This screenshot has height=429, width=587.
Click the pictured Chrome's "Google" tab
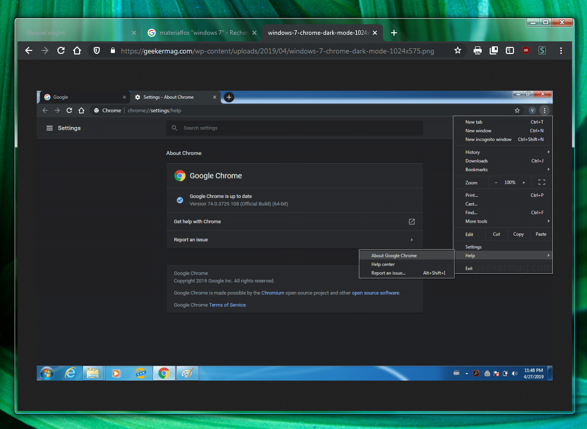(x=84, y=97)
